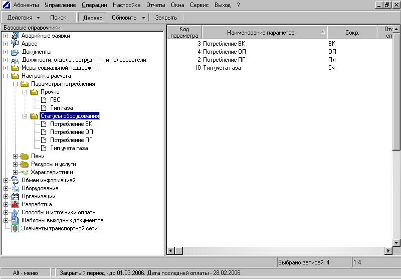Click the Обмен информацией icon

pos(15,180)
